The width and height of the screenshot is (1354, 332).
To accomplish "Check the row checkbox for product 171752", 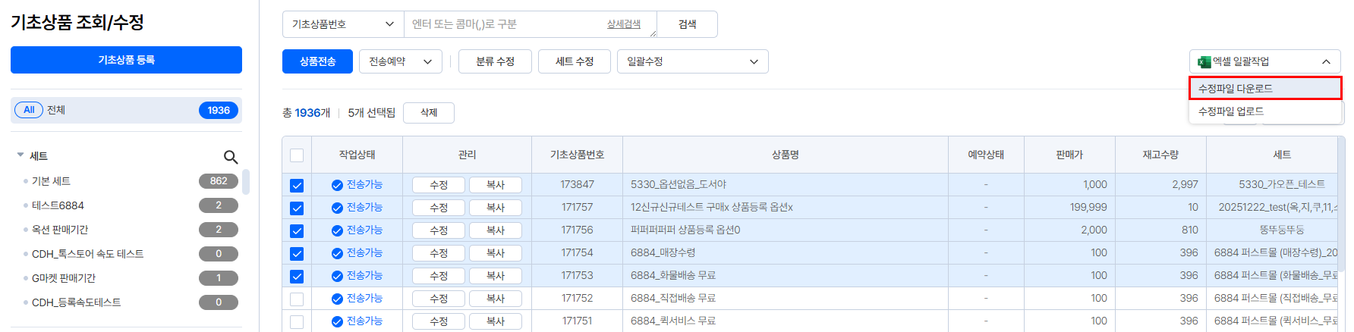I will point(297,299).
